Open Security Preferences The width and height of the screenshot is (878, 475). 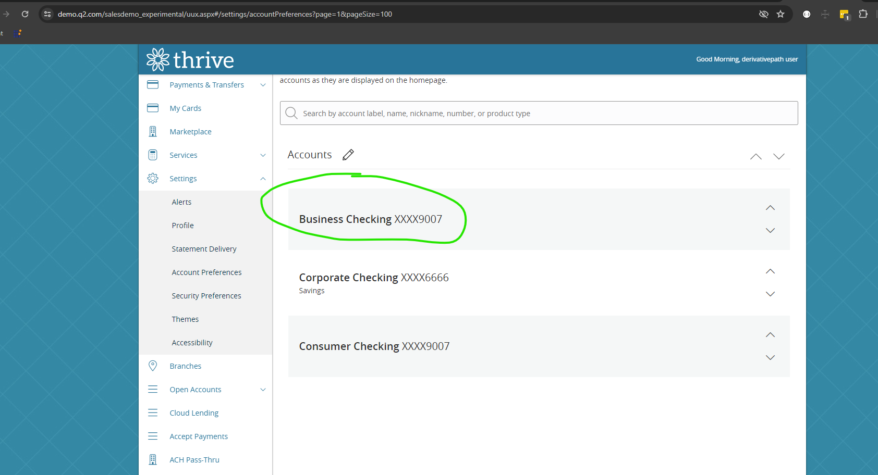206,296
